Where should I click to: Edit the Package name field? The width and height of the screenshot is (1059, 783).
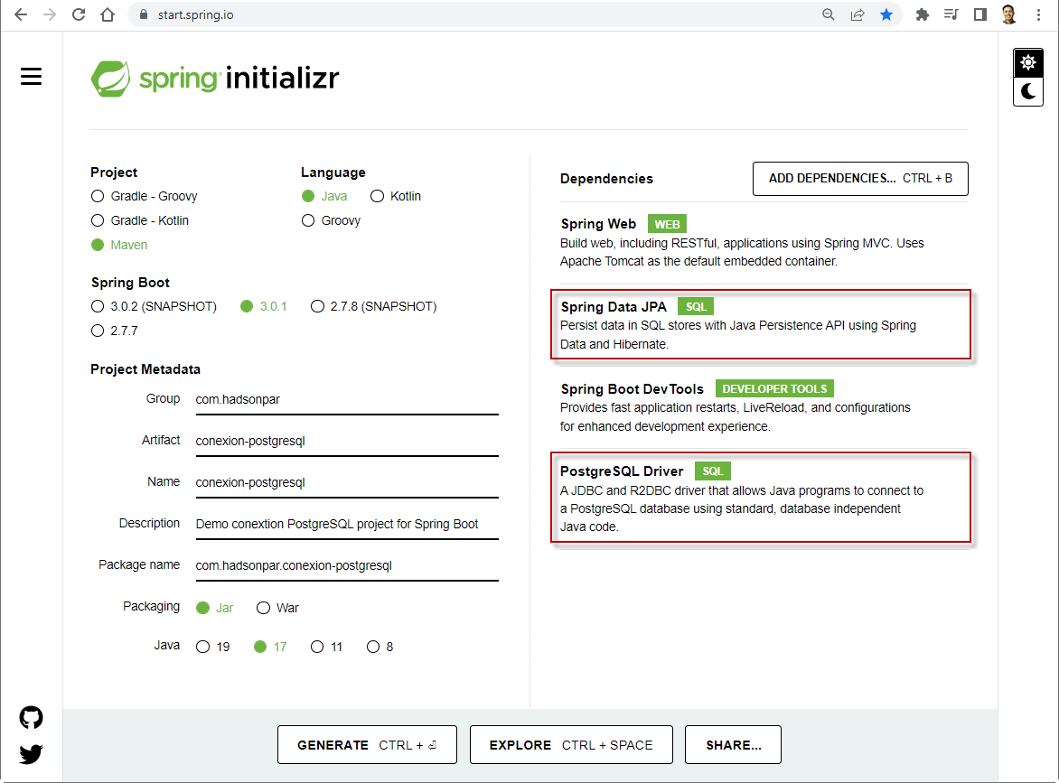pos(347,565)
